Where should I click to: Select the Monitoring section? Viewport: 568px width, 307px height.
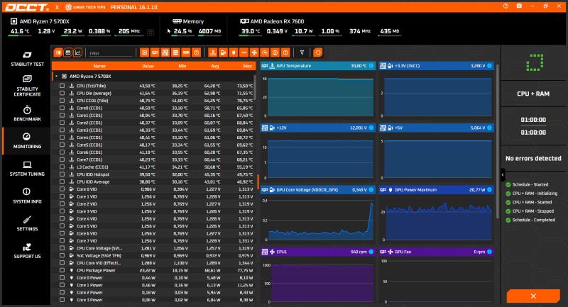tap(27, 140)
